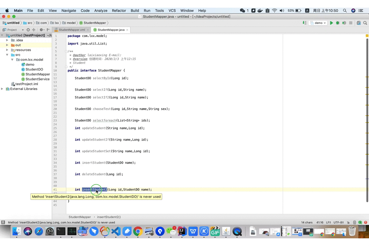Screen dimensions: 369x246
Task: Click the Build project arrow icon
Action: point(304,23)
